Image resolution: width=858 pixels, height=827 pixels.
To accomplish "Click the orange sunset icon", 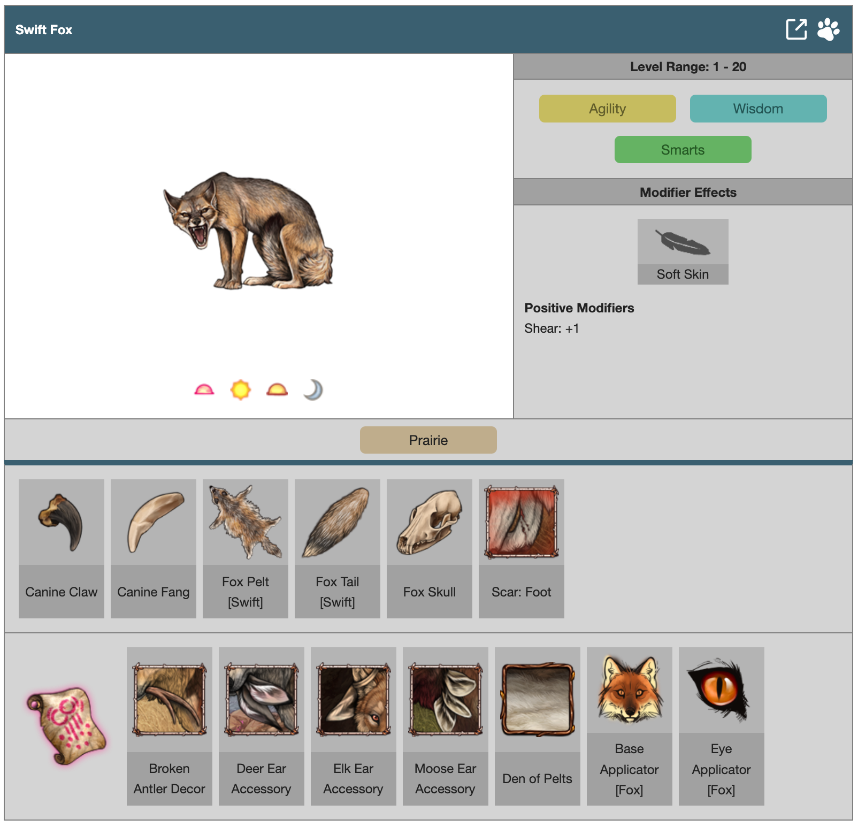I will tap(277, 390).
